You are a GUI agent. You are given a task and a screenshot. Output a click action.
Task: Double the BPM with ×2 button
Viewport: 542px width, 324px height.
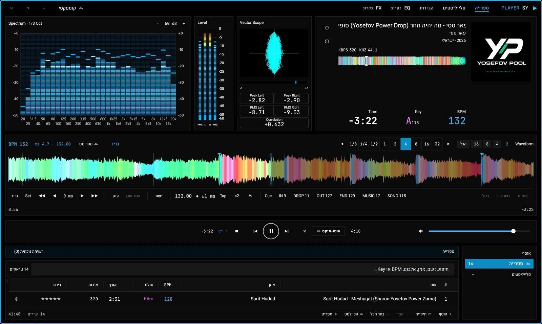[237, 196]
